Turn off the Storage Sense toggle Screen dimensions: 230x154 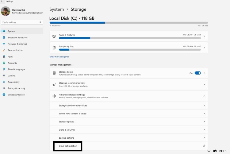pyautogui.click(x=198, y=73)
